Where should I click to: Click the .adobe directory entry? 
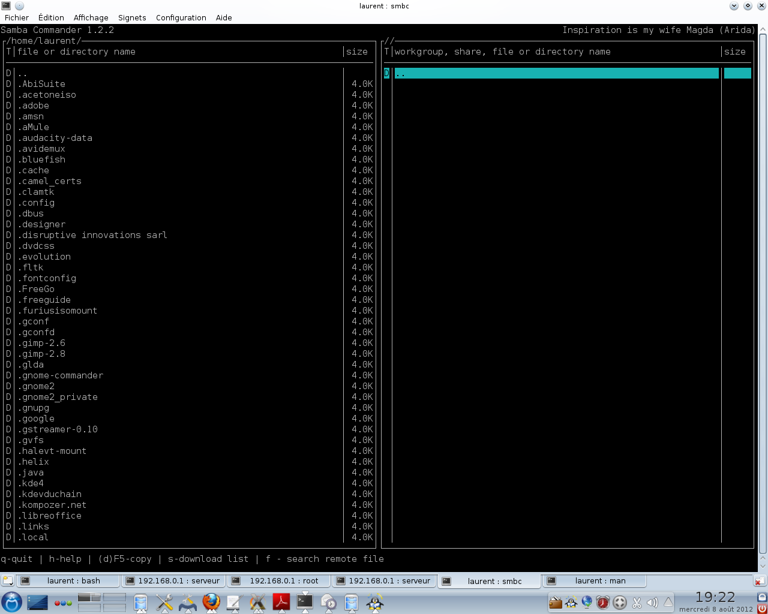(190, 106)
